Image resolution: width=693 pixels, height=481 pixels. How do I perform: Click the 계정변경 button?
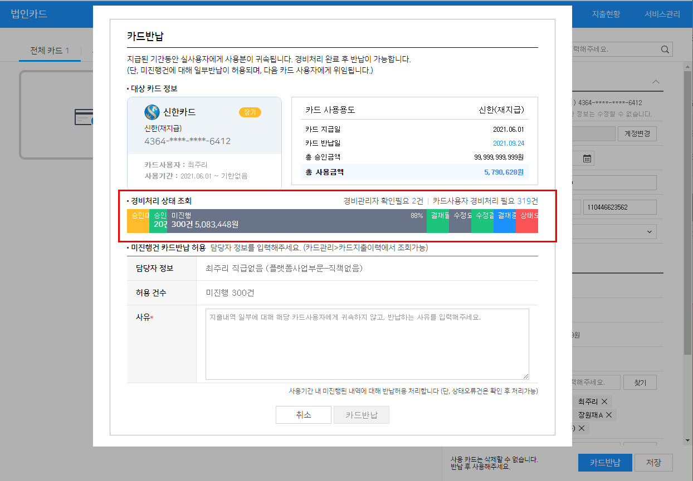click(637, 134)
